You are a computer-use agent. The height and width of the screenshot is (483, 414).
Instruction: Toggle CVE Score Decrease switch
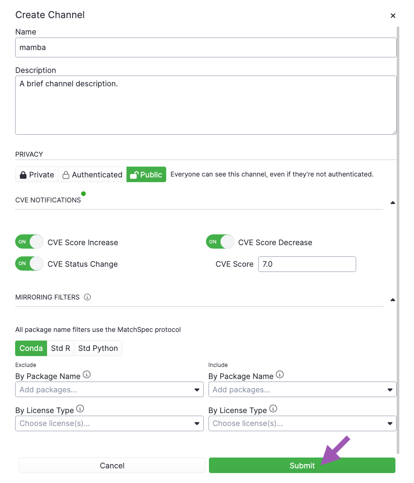[220, 242]
